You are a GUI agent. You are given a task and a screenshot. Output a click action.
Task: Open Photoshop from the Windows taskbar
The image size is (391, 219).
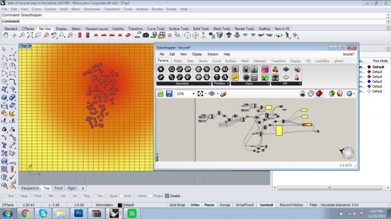[x=78, y=213]
